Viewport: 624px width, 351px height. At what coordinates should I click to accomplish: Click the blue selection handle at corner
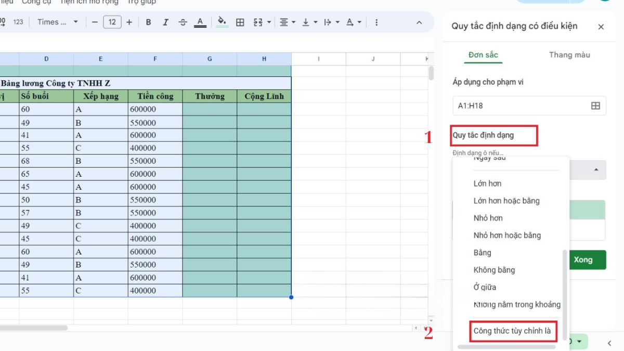291,297
